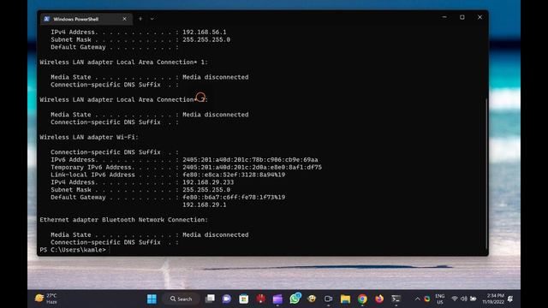Screen dimensions: 548x308
Task: Close the Windows PowerShell tab
Action: point(124,19)
